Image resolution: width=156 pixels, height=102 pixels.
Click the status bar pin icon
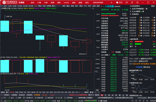click(144, 101)
